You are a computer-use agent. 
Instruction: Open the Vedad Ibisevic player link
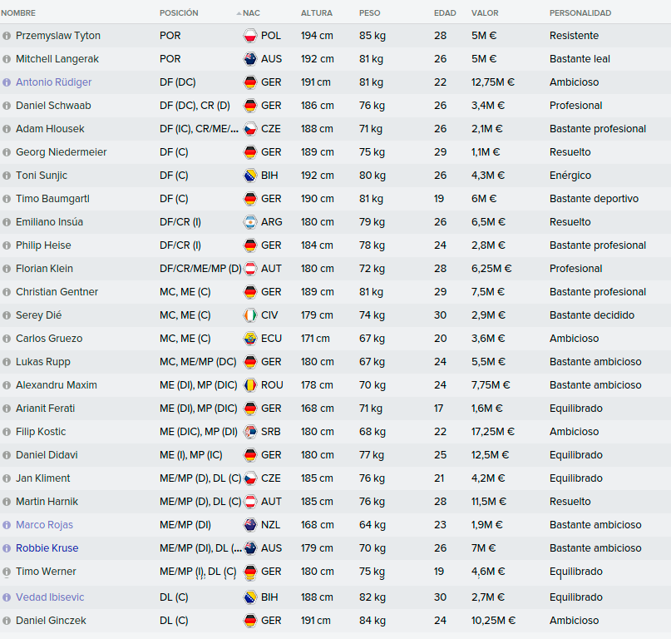pos(50,597)
